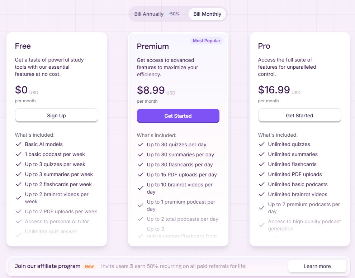Click the Premium plan title
This screenshot has width=355, height=278.
coord(153,47)
